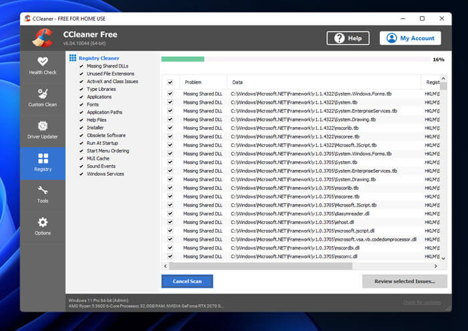Select v1.1.4322 mscorlib.tlb data entry
This screenshot has height=331, width=468.
[295, 128]
